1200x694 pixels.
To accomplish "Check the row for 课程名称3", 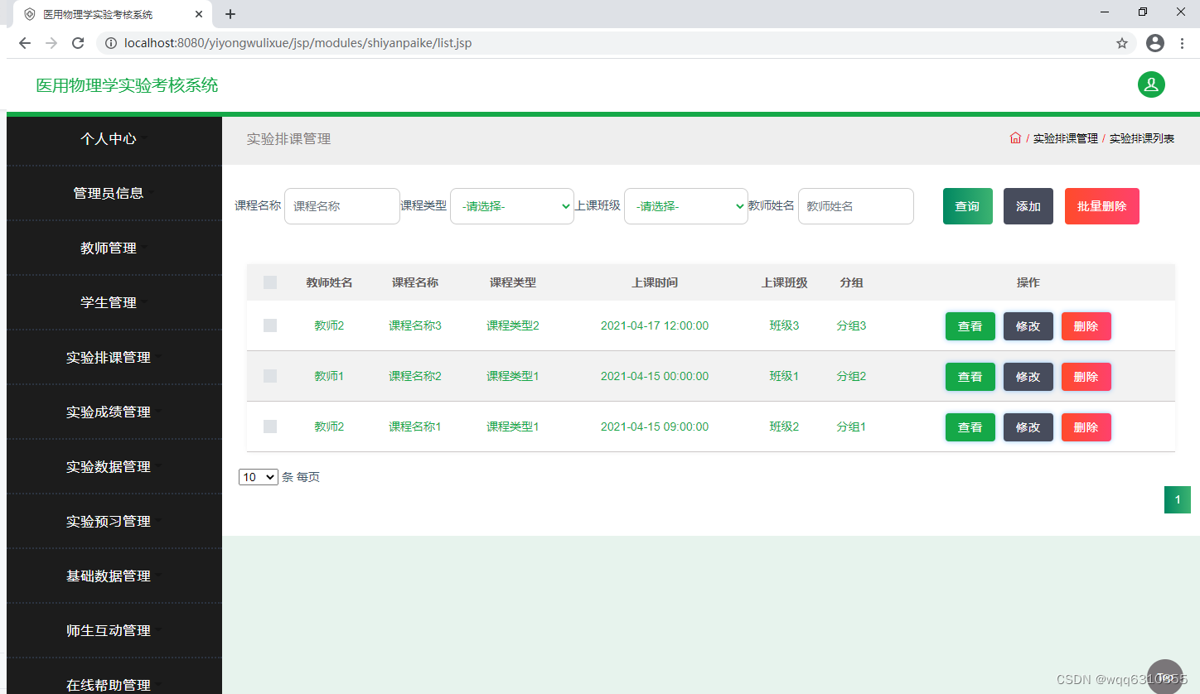I will 270,325.
